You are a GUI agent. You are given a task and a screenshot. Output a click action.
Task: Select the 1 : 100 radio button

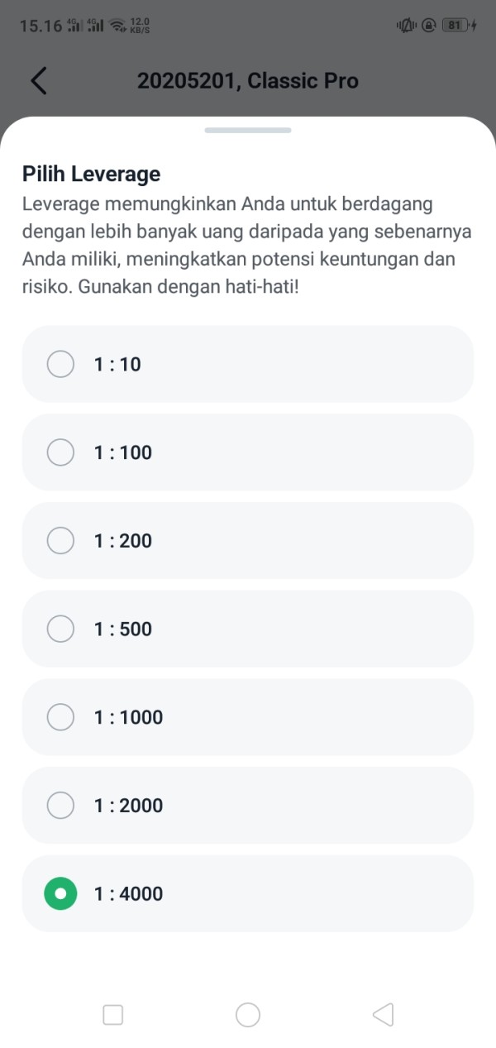pos(60,452)
